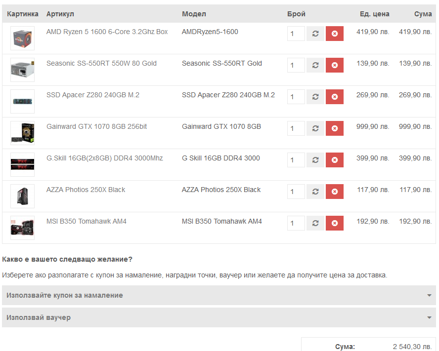Click the MSI motherboard thumbnail
The width and height of the screenshot is (439, 351).
(x=22, y=228)
